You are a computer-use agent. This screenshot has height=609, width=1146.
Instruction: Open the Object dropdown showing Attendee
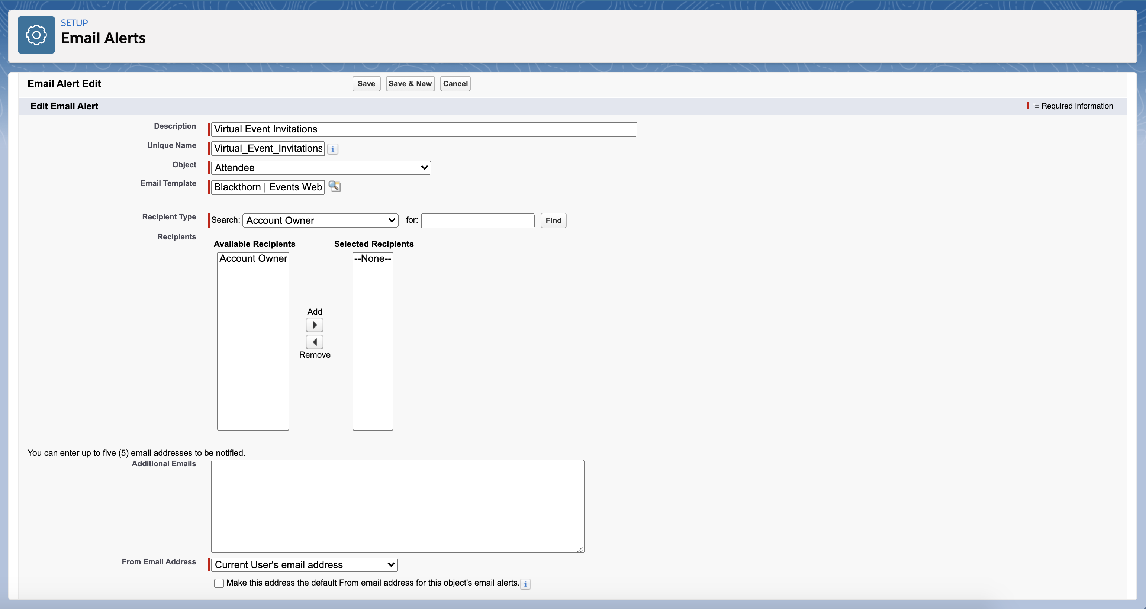pyautogui.click(x=321, y=168)
